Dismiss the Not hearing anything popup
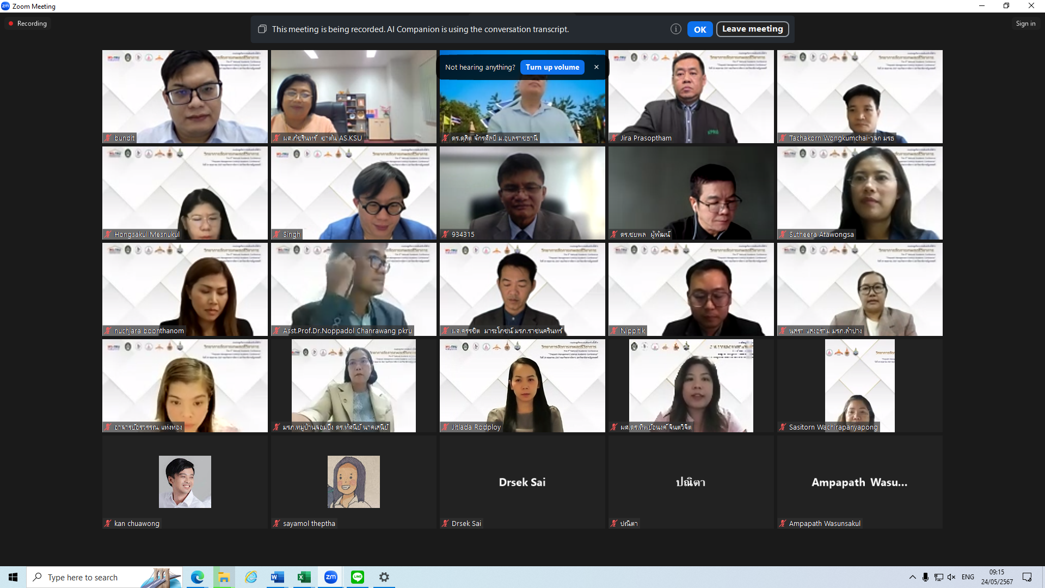This screenshot has width=1045, height=588. tap(597, 67)
